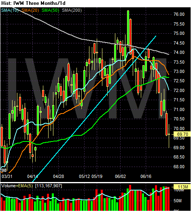The image size is (191, 212).
Task: Click the 113M volume tag
Action: 182,187
